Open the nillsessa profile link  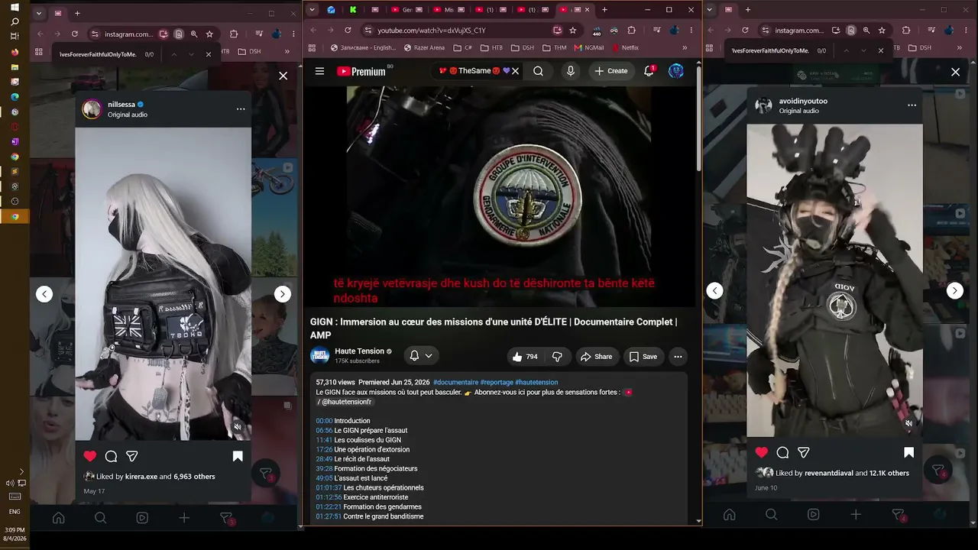click(121, 105)
